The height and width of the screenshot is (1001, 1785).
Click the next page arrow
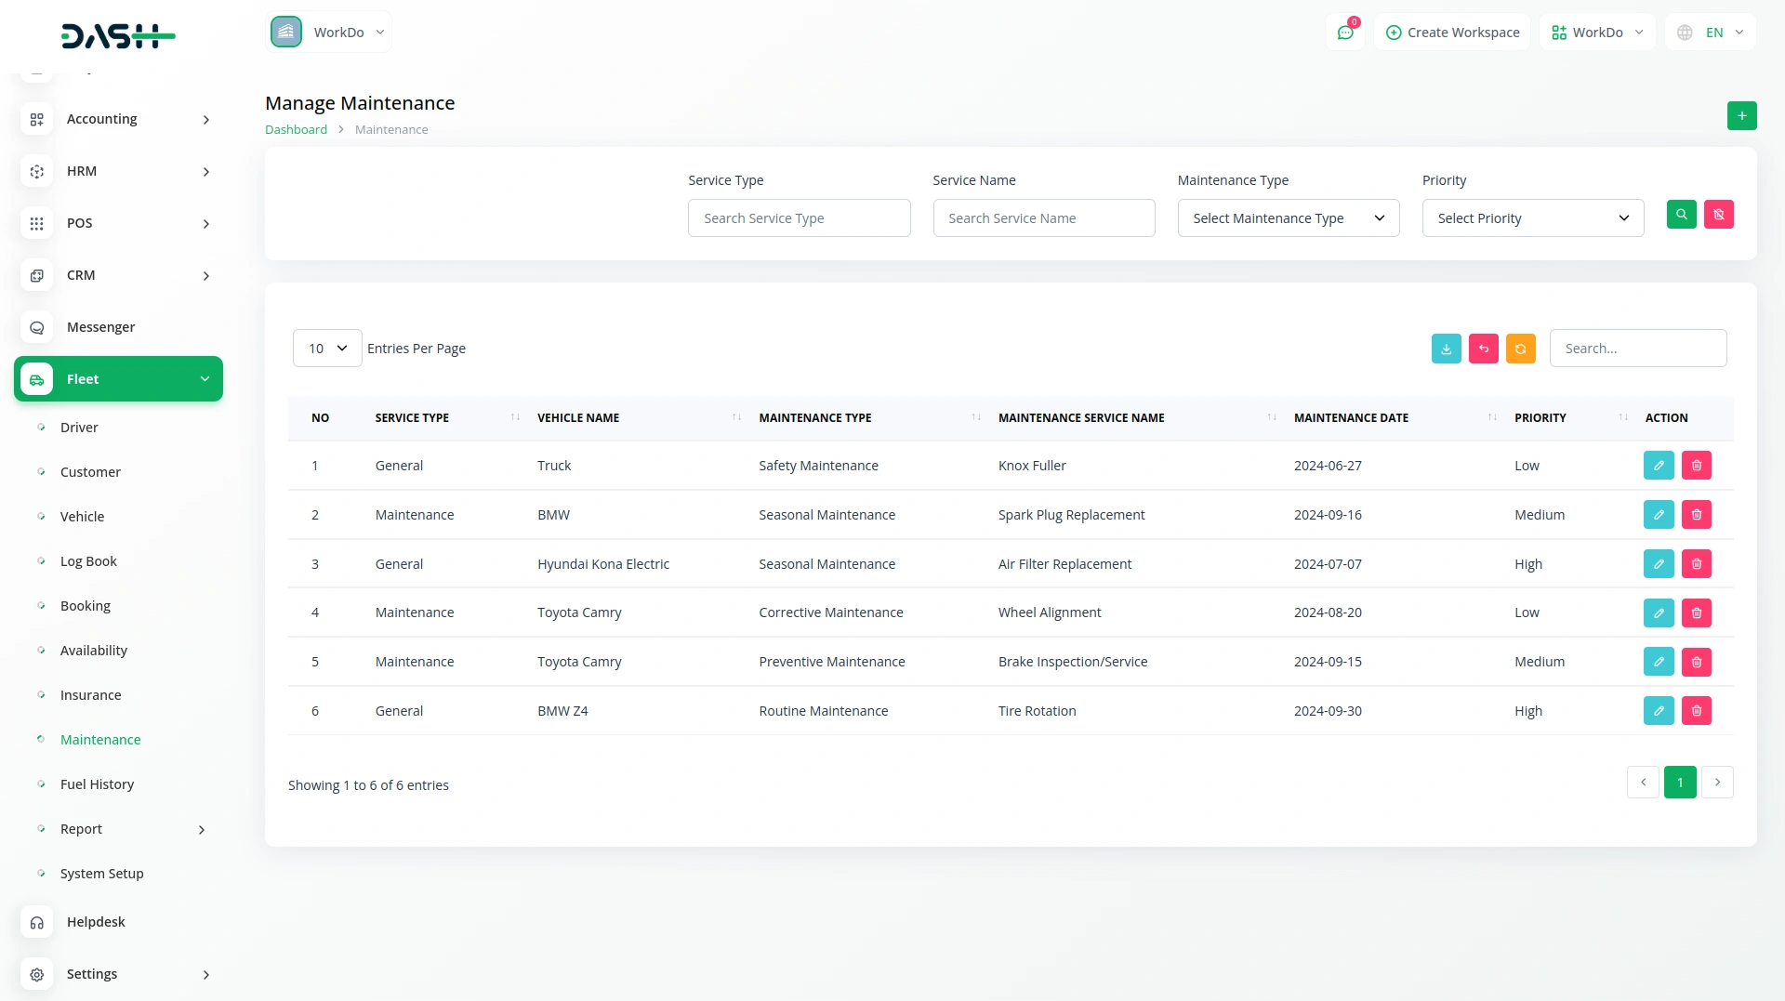coord(1716,783)
